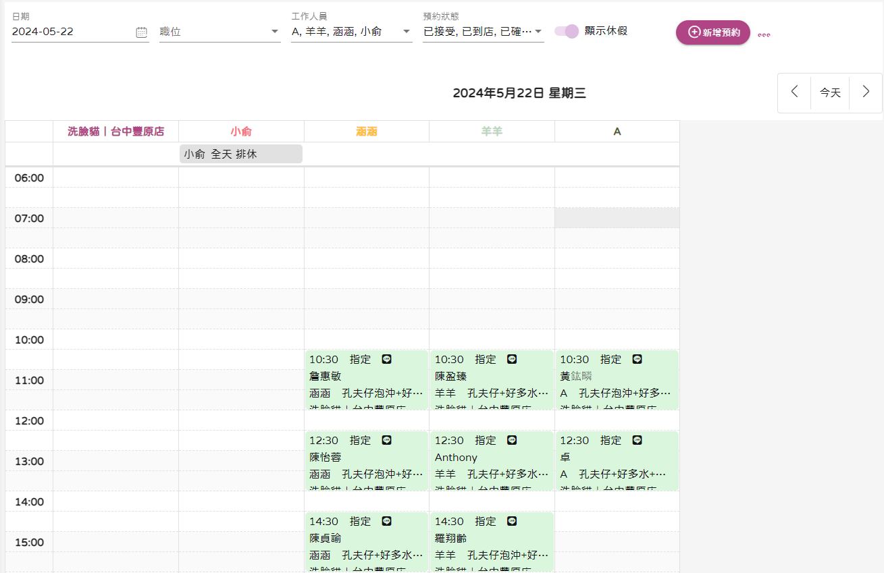Image resolution: width=884 pixels, height=573 pixels.
Task: Click LINE icon on 卓 appointment
Action: point(637,440)
